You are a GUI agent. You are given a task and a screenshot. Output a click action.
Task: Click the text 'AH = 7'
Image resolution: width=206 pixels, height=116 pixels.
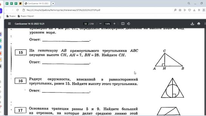coord(75,55)
